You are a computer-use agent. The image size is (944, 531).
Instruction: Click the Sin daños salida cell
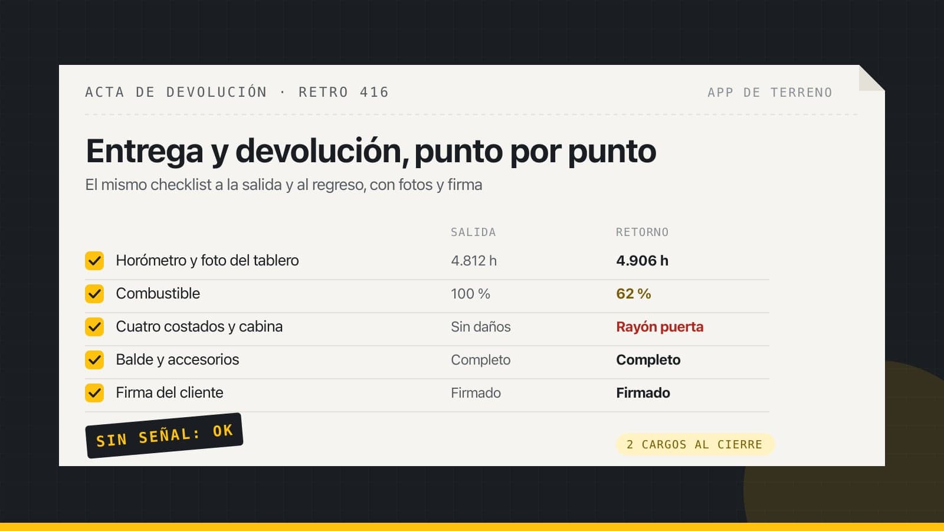480,327
